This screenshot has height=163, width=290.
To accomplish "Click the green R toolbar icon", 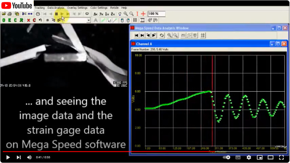I will pyautogui.click(x=21, y=20).
